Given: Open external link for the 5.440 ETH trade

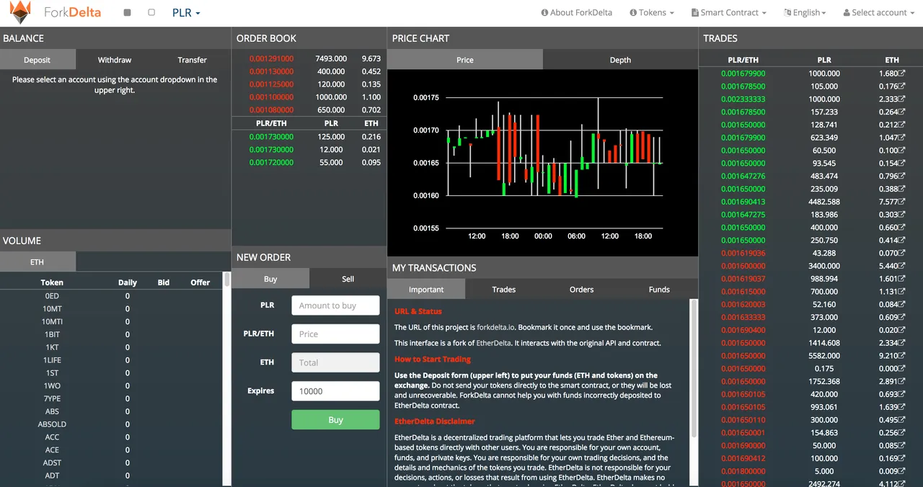Looking at the screenshot, I should (x=902, y=266).
